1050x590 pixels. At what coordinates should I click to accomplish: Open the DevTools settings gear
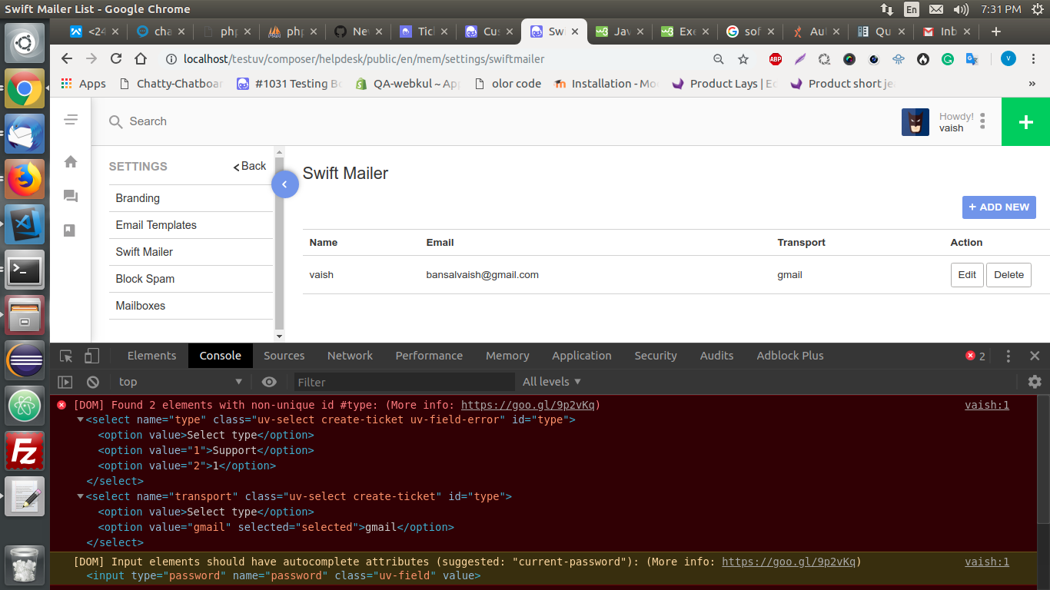1035,382
